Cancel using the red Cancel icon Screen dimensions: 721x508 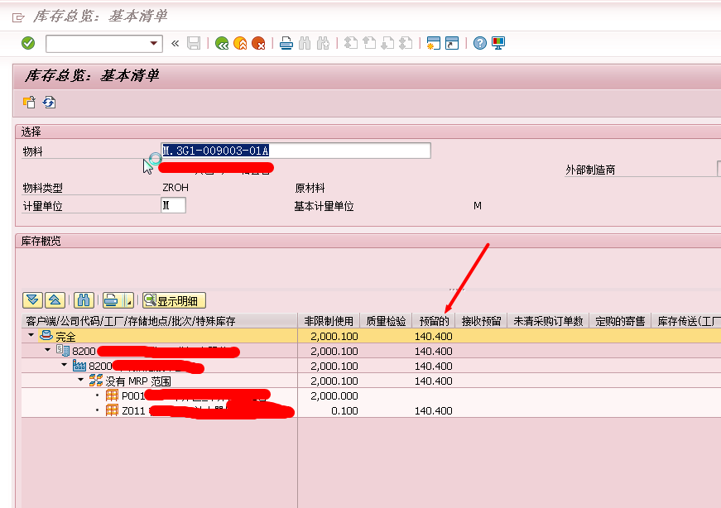point(258,43)
